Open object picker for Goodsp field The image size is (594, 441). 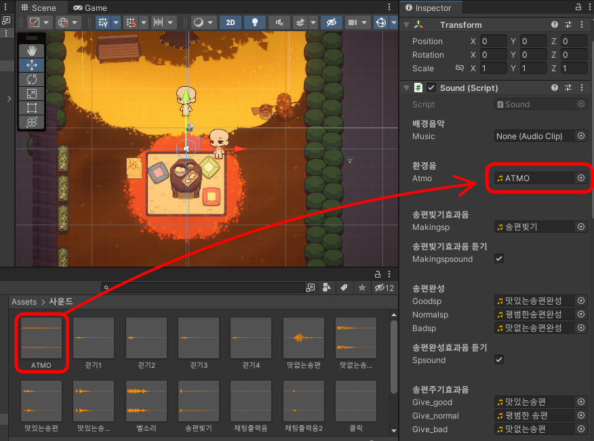[581, 301]
